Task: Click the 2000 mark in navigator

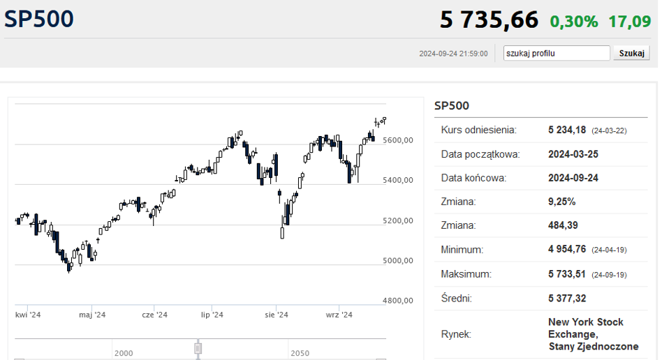Action: 124,353
